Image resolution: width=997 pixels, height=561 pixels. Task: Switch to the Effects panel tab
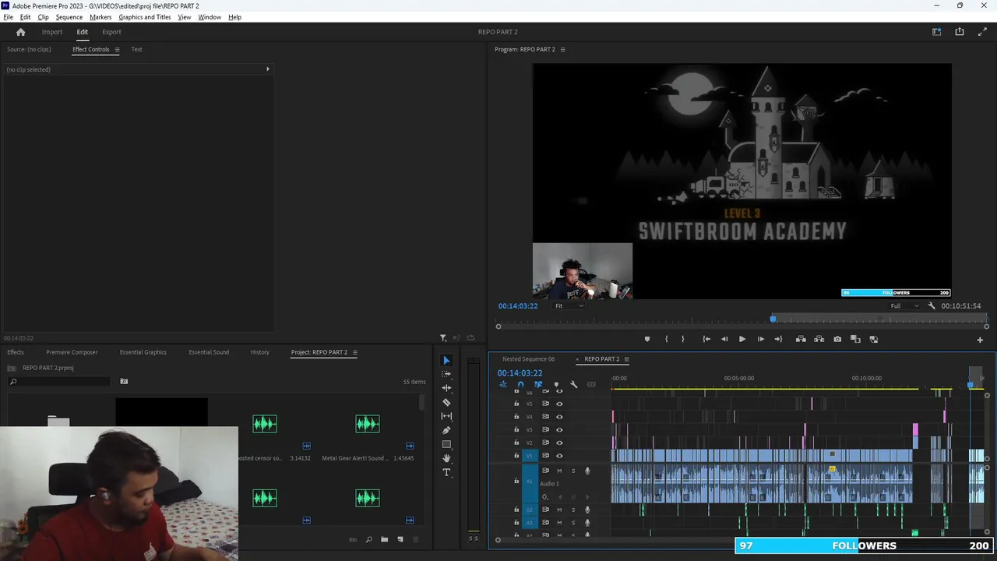(x=16, y=352)
